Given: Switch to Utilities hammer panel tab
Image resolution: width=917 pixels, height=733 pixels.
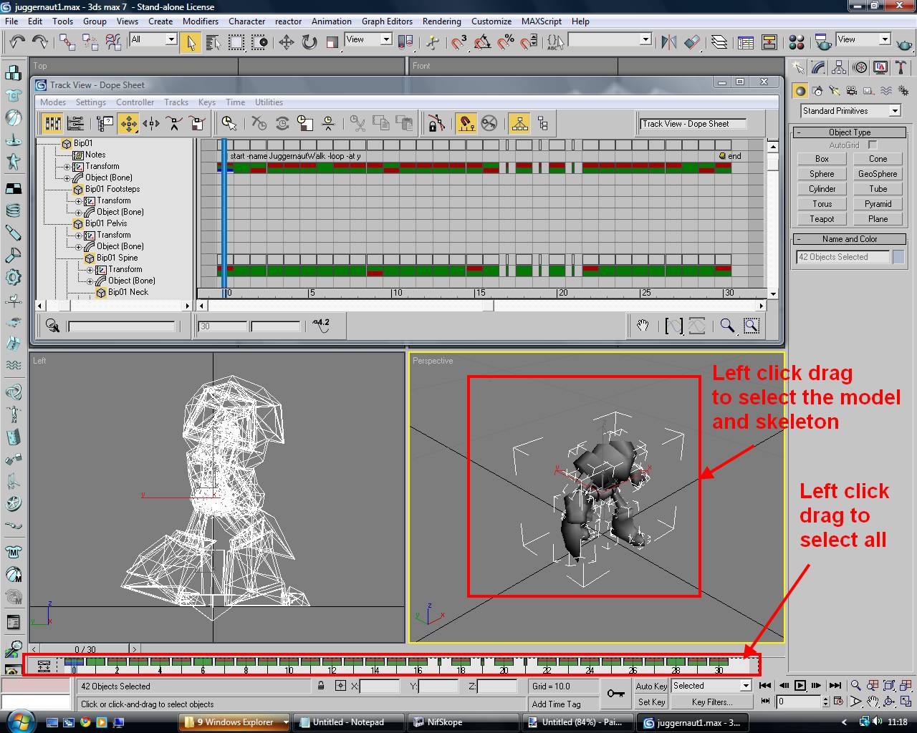Looking at the screenshot, I should pos(901,68).
